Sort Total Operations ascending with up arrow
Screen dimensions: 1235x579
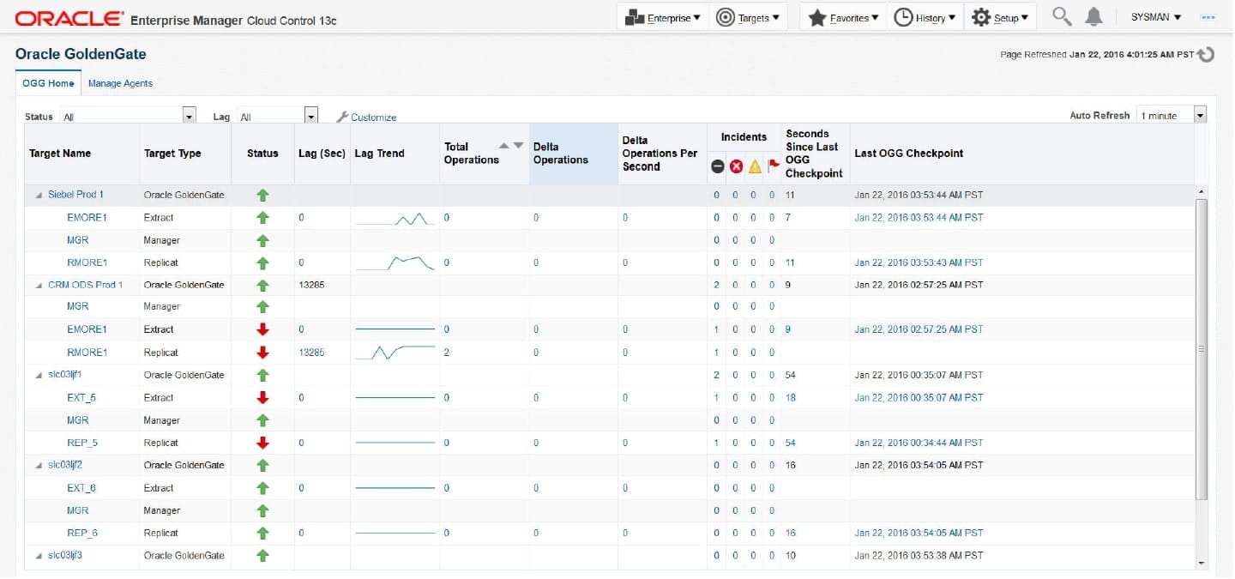(504, 146)
